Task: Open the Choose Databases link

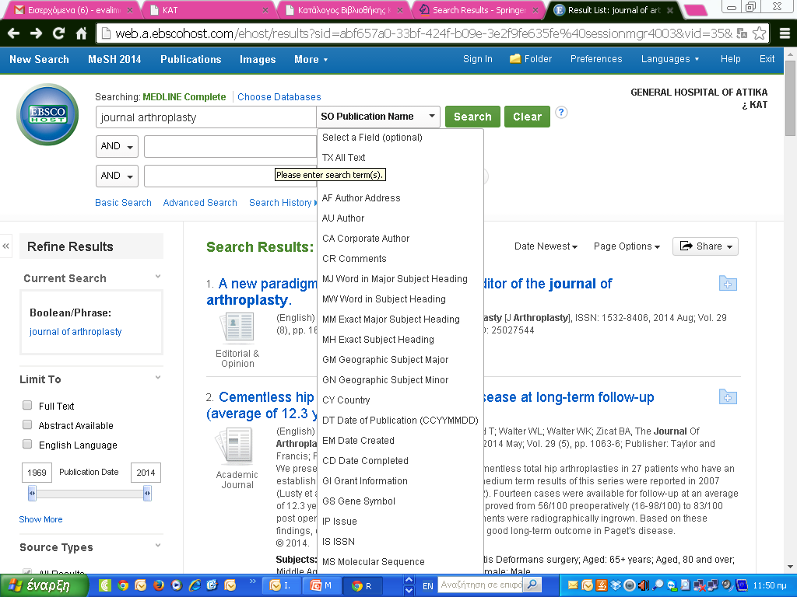Action: (x=279, y=97)
